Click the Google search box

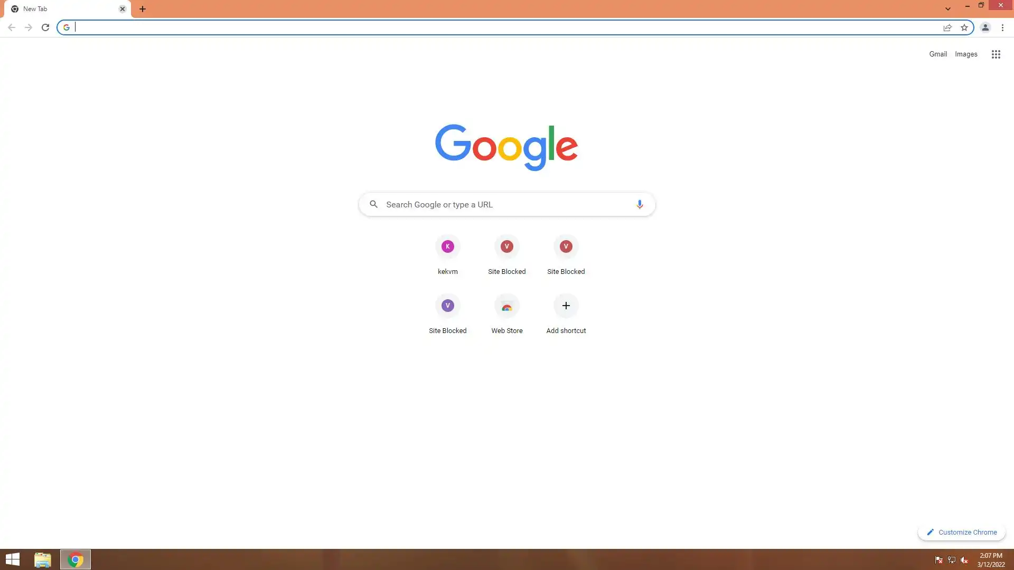[x=502, y=204]
